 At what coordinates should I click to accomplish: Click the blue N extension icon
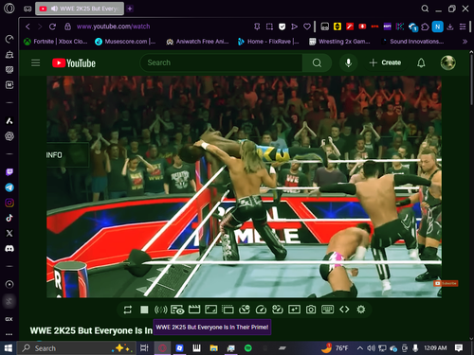click(438, 27)
